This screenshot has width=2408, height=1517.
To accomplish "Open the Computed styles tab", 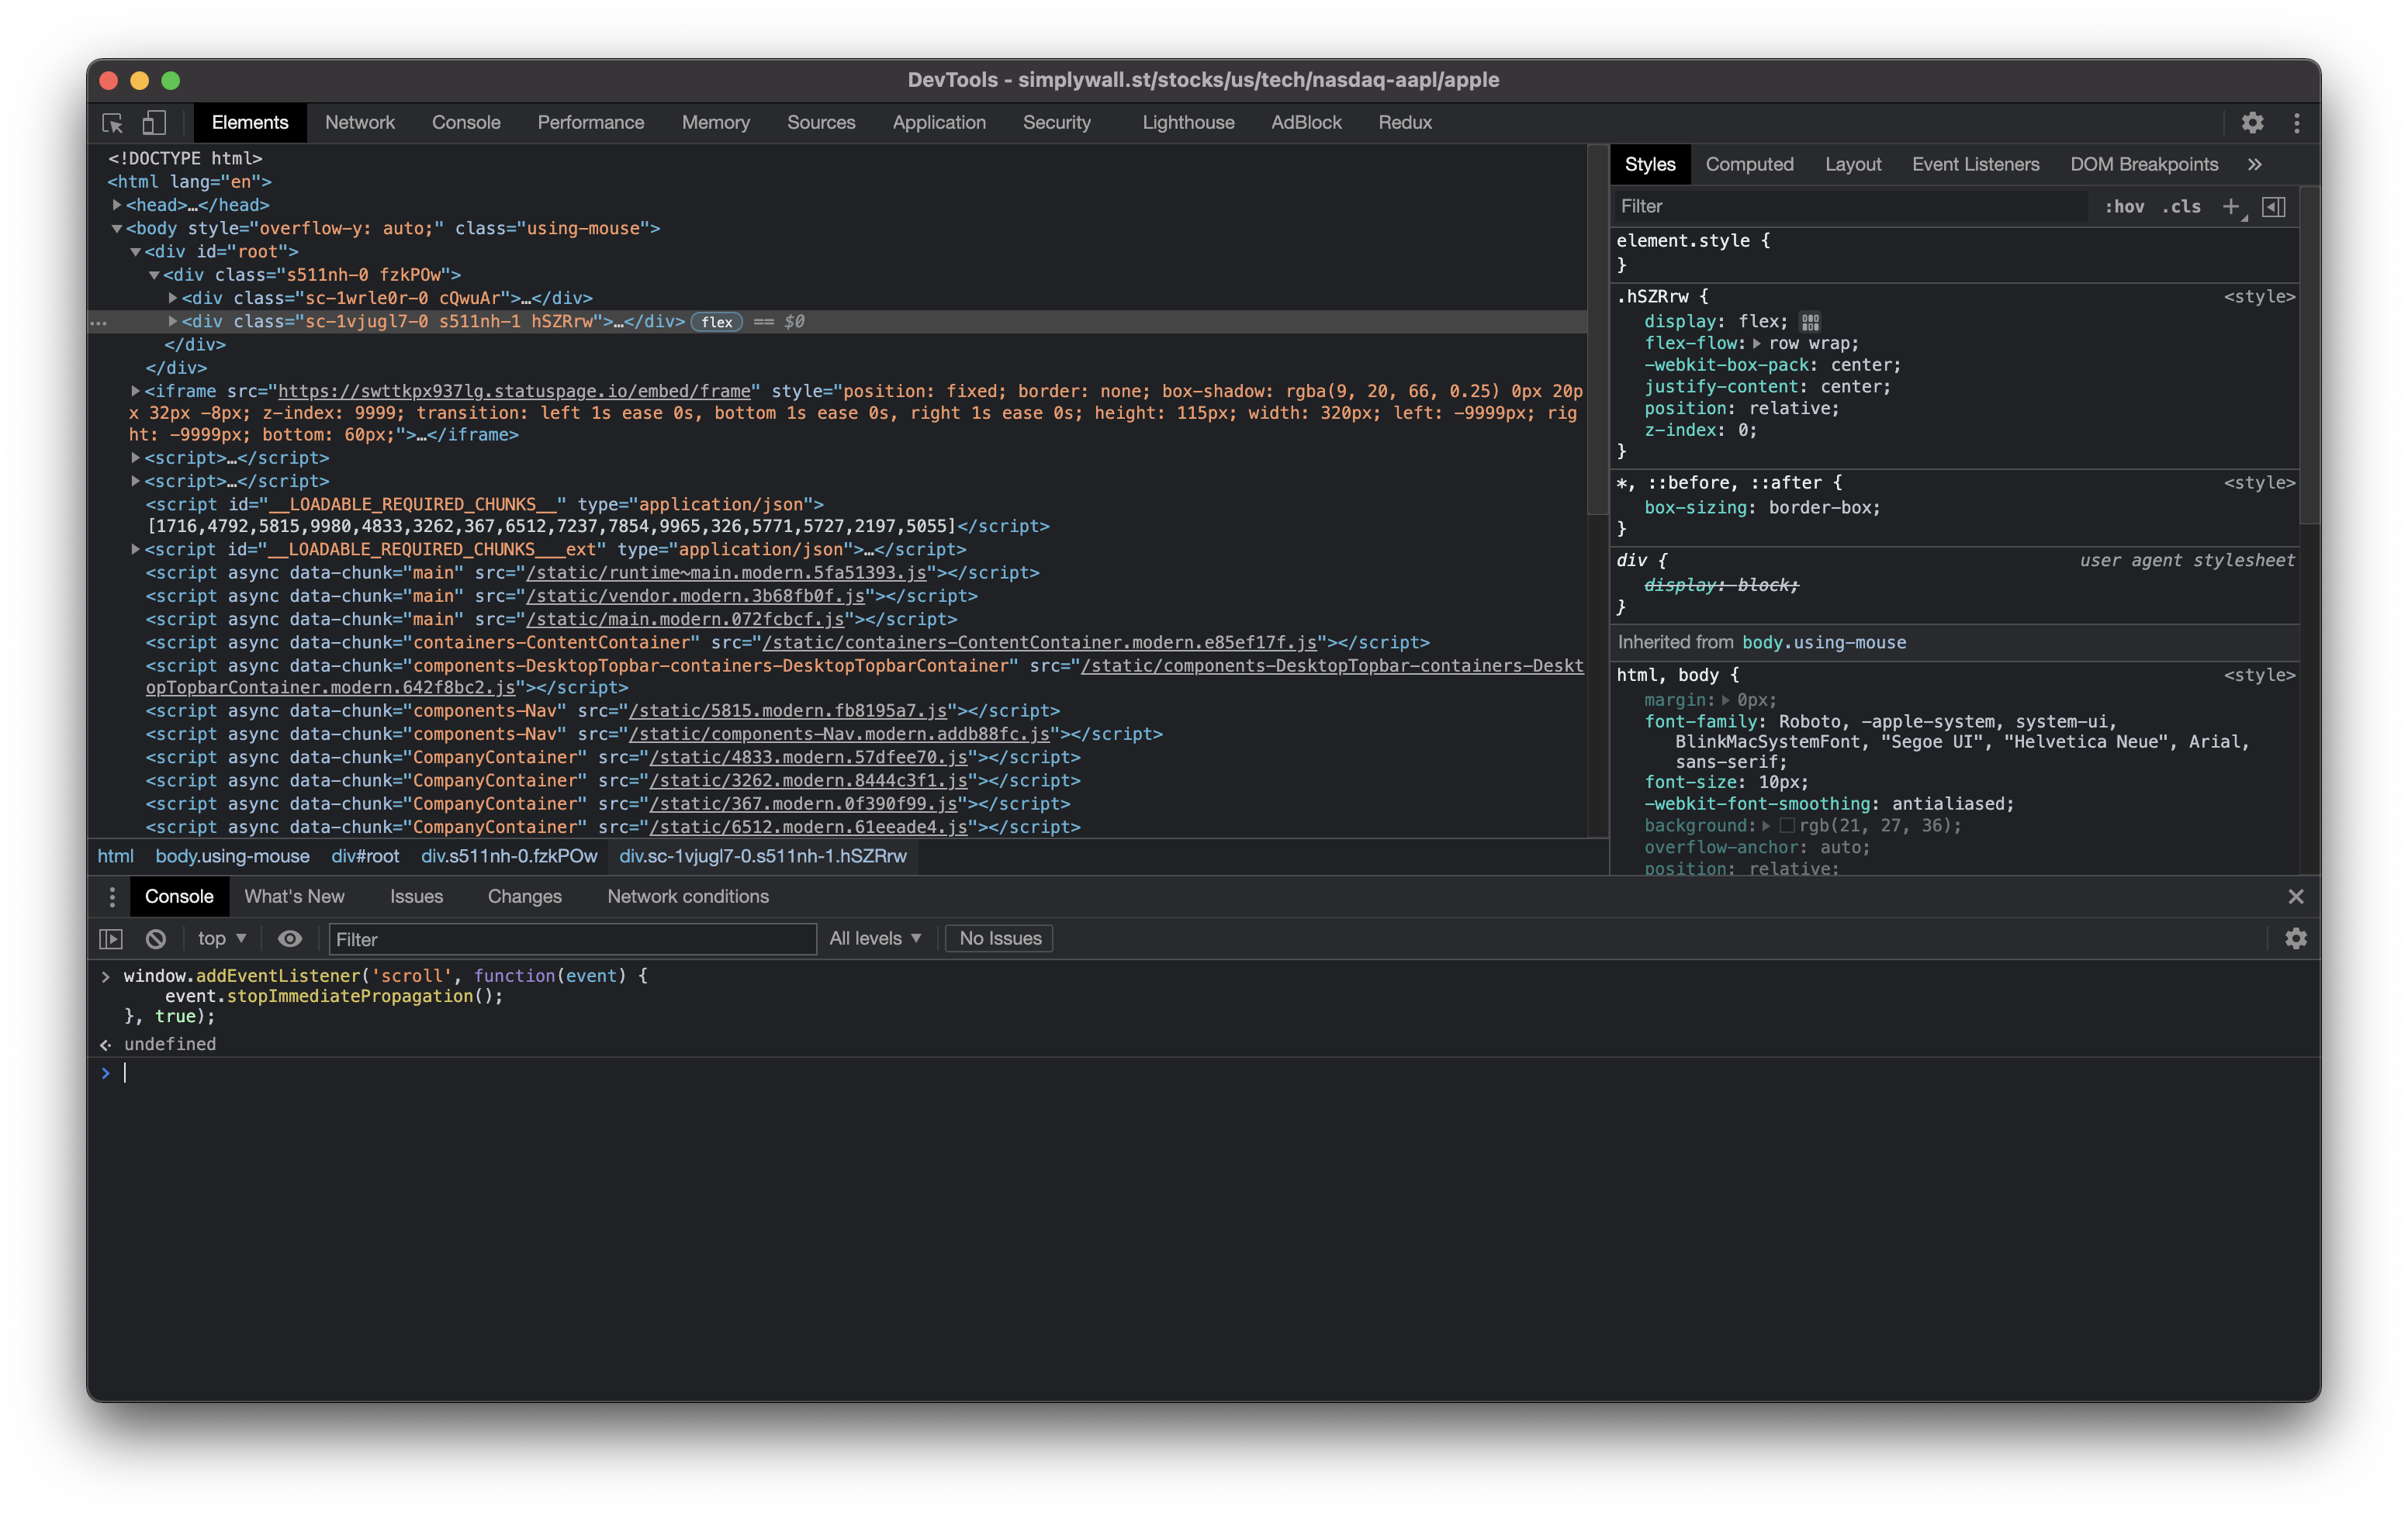I will coord(1749,164).
